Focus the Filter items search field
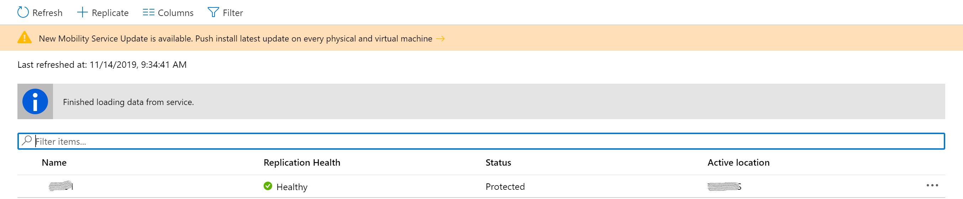The image size is (963, 199). [x=486, y=141]
